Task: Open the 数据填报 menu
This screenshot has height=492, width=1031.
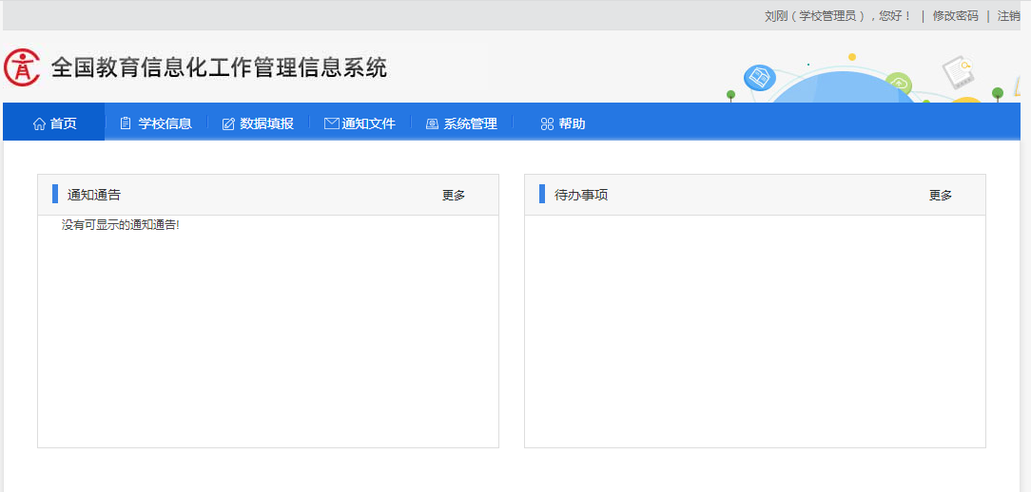Action: (x=259, y=123)
